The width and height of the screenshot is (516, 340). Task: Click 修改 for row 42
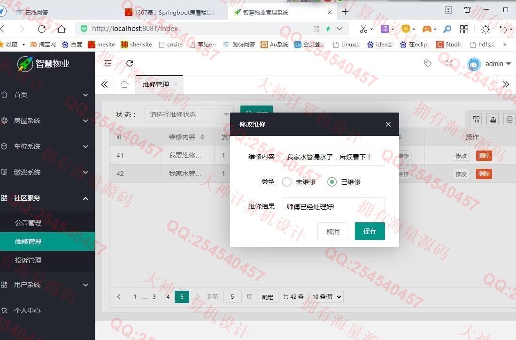pos(461,174)
